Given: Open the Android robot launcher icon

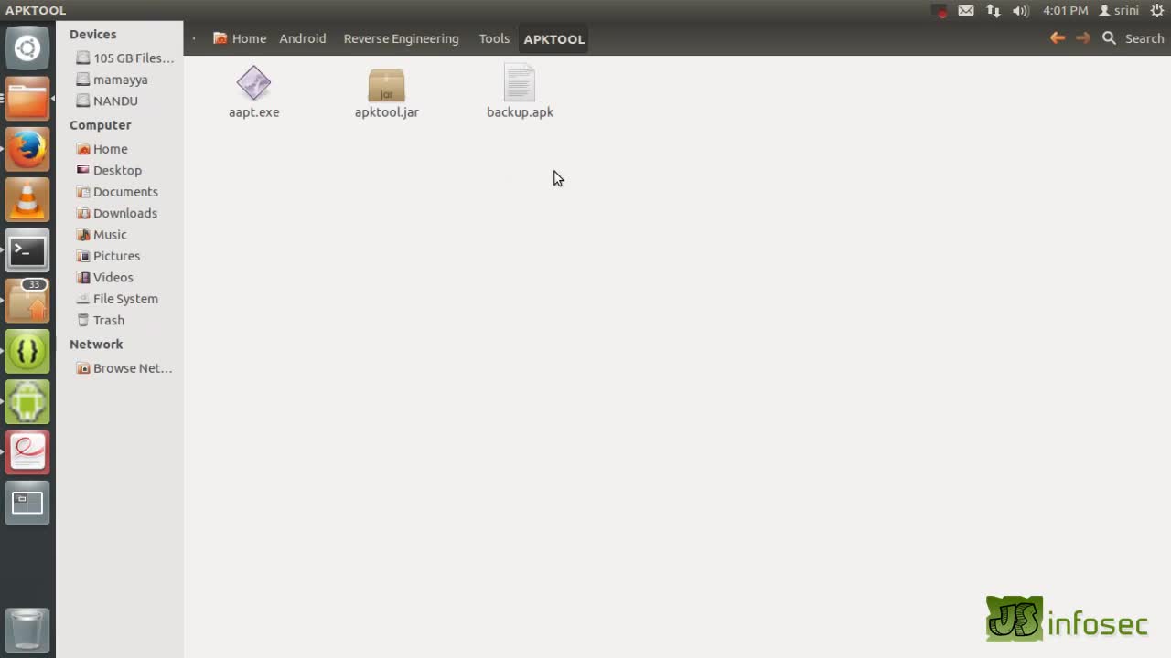Looking at the screenshot, I should pyautogui.click(x=27, y=401).
